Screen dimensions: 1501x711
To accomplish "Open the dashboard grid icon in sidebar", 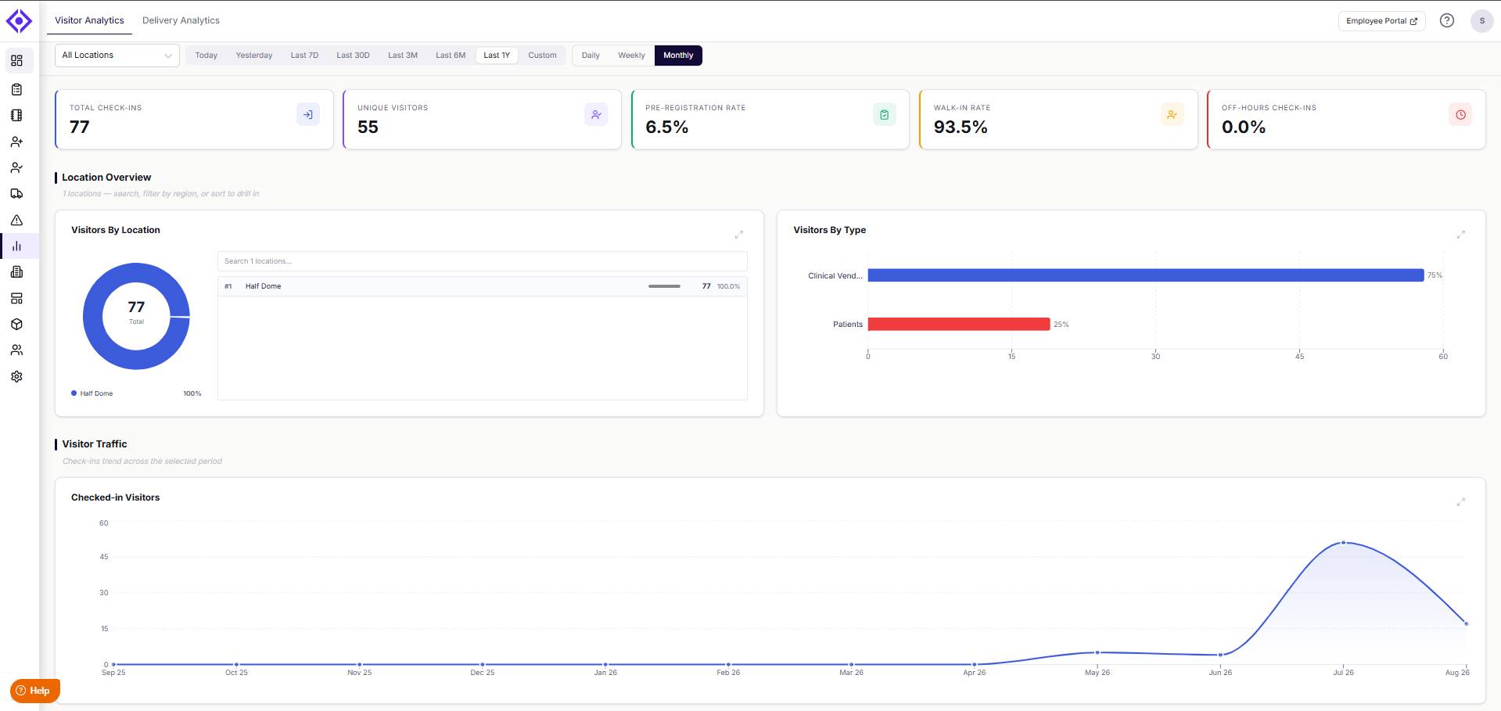I will pyautogui.click(x=16, y=61).
